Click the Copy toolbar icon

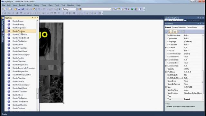[x=31, y=9]
